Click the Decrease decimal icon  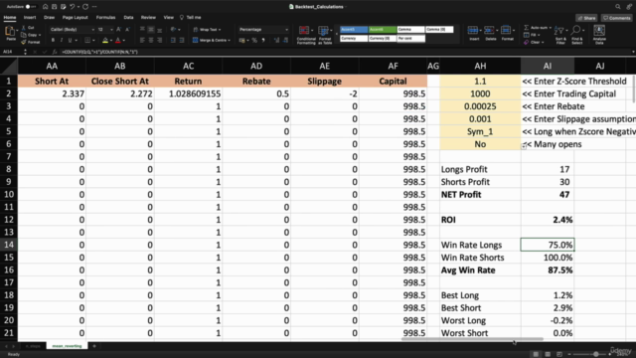(x=285, y=40)
